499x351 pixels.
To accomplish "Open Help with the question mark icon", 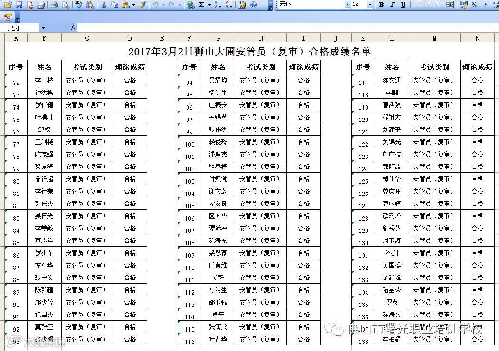I will (x=254, y=5).
